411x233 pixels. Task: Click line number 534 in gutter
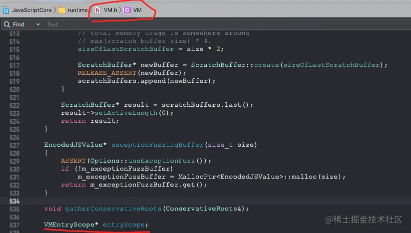click(x=14, y=202)
